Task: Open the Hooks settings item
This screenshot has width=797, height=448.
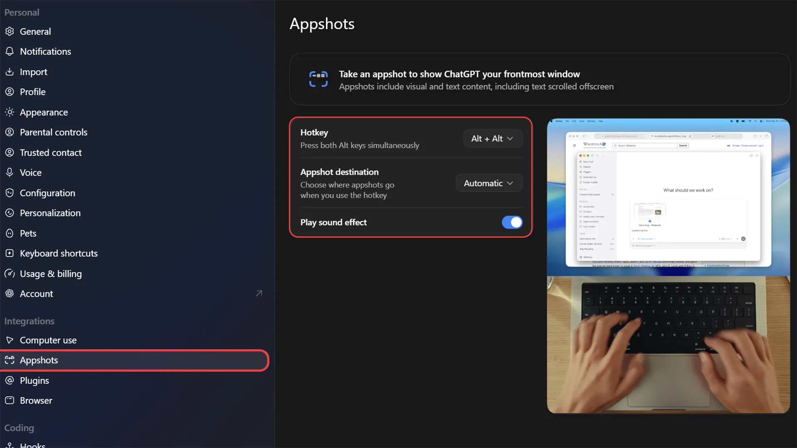Action: 134,444
